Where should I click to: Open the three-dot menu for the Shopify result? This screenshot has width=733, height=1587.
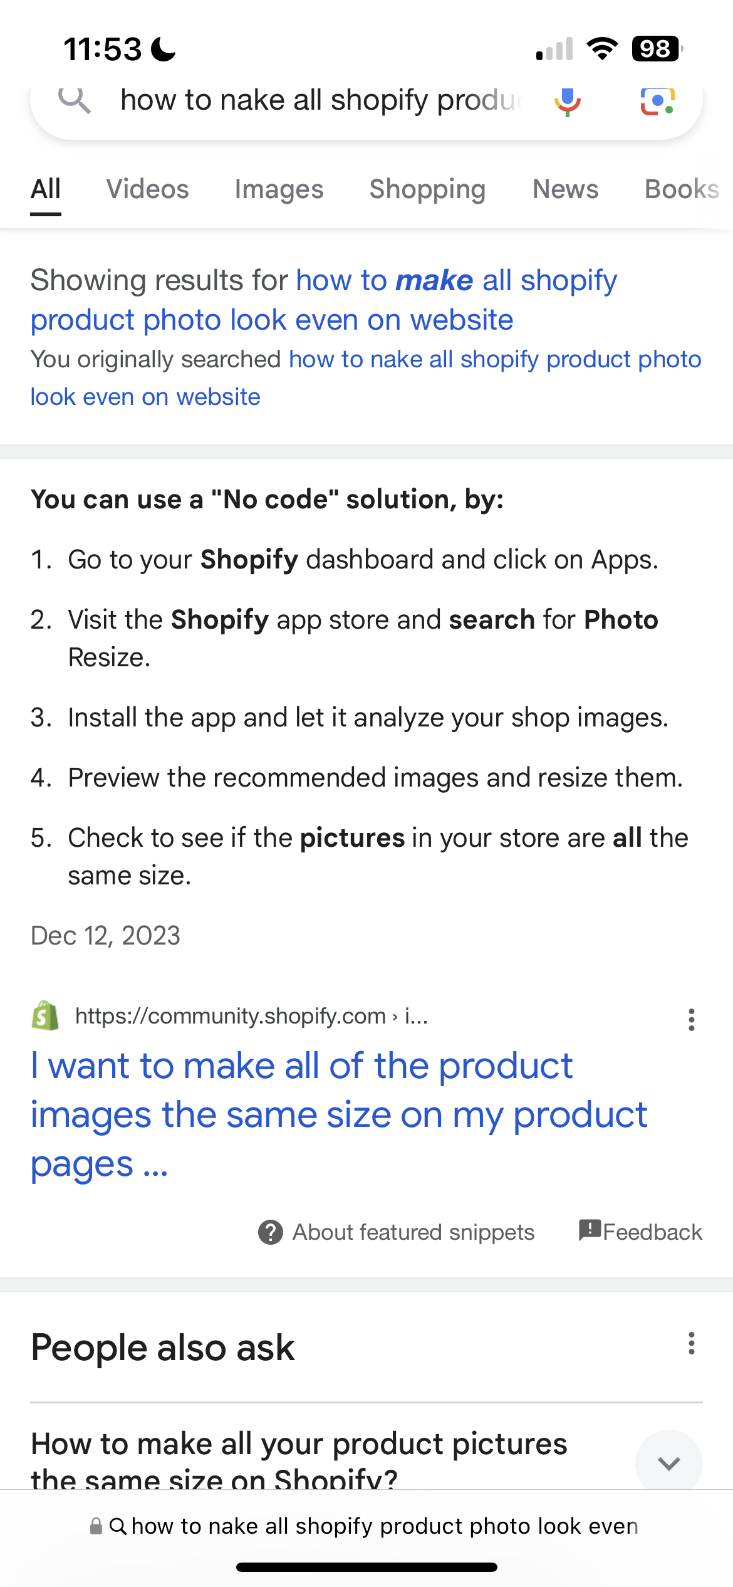click(x=691, y=1020)
